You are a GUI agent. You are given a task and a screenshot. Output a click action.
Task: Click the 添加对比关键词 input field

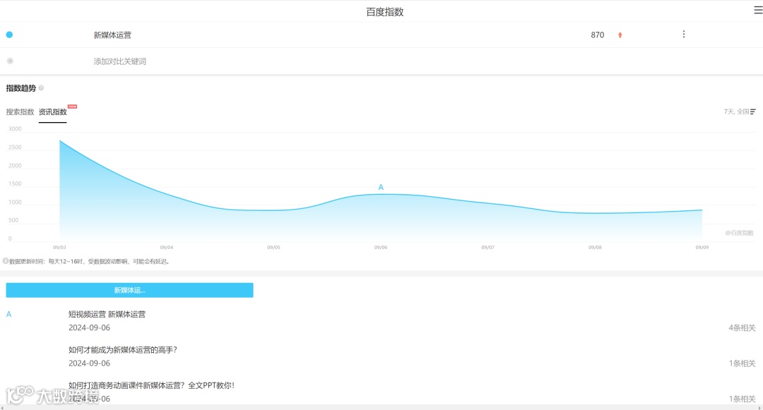click(x=119, y=61)
